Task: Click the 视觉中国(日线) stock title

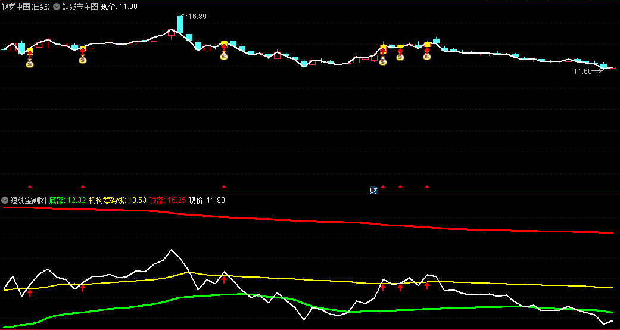Action: pyautogui.click(x=26, y=7)
